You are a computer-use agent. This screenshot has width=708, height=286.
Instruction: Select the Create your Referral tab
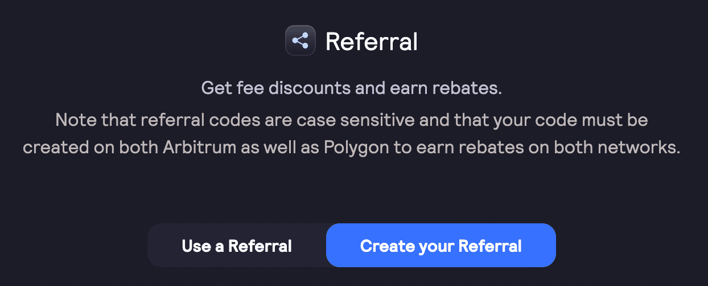[x=441, y=246]
